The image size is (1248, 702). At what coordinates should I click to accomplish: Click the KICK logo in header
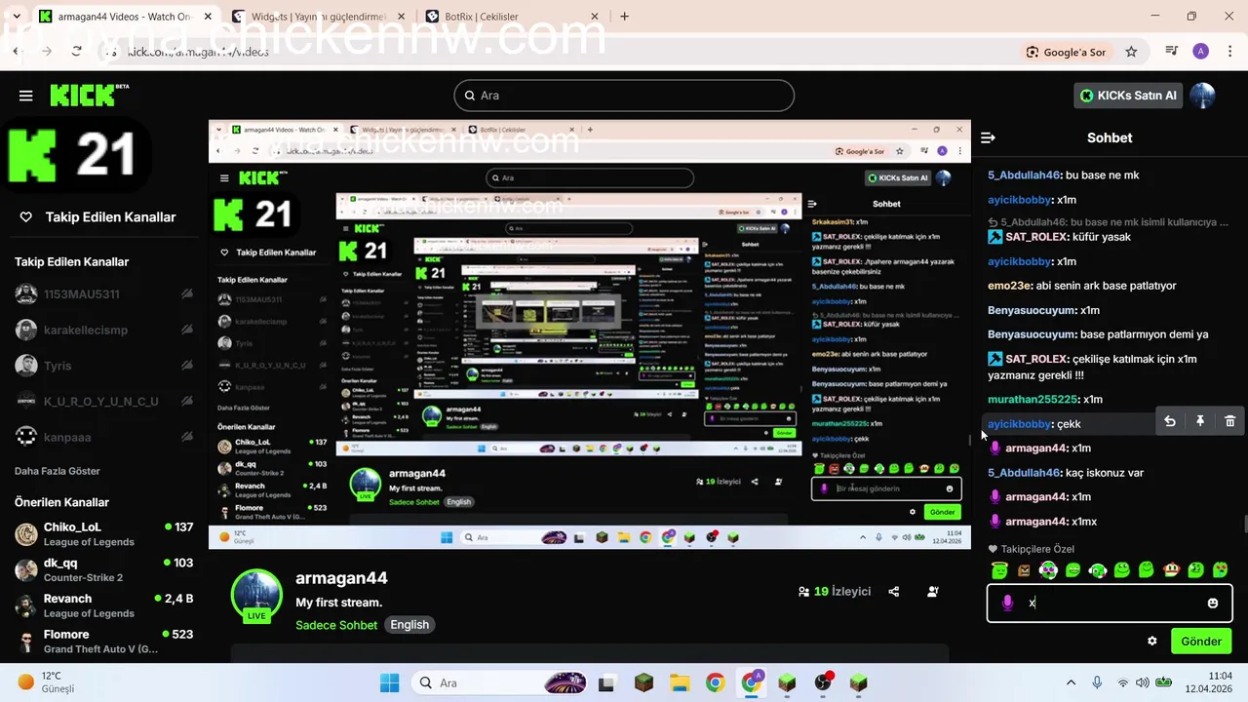pos(89,95)
